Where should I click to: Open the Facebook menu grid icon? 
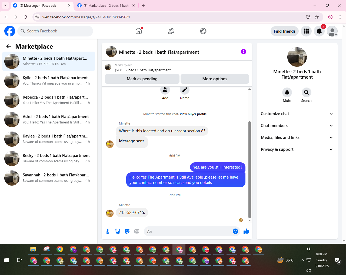306,31
